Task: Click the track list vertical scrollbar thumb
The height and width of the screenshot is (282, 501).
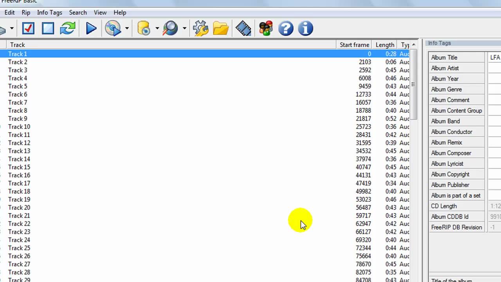Action: (x=413, y=84)
